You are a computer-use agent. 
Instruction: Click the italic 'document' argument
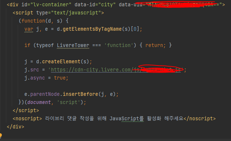point(39,102)
